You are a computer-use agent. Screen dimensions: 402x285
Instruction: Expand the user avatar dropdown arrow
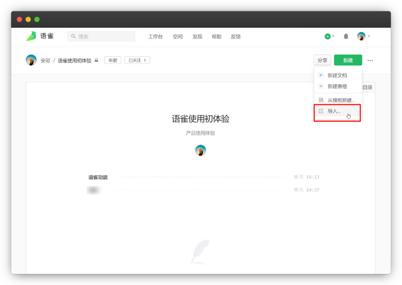(369, 36)
